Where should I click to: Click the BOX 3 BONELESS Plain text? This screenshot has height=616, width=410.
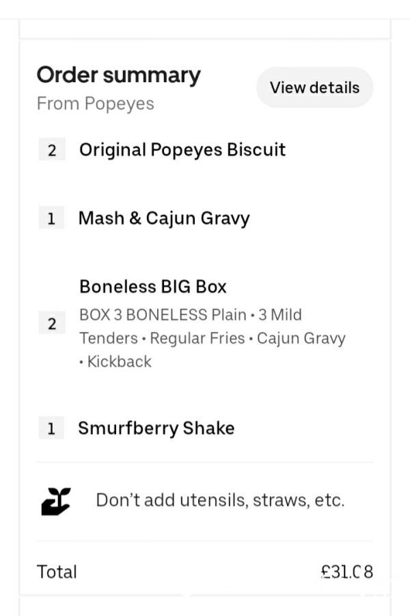coord(163,315)
